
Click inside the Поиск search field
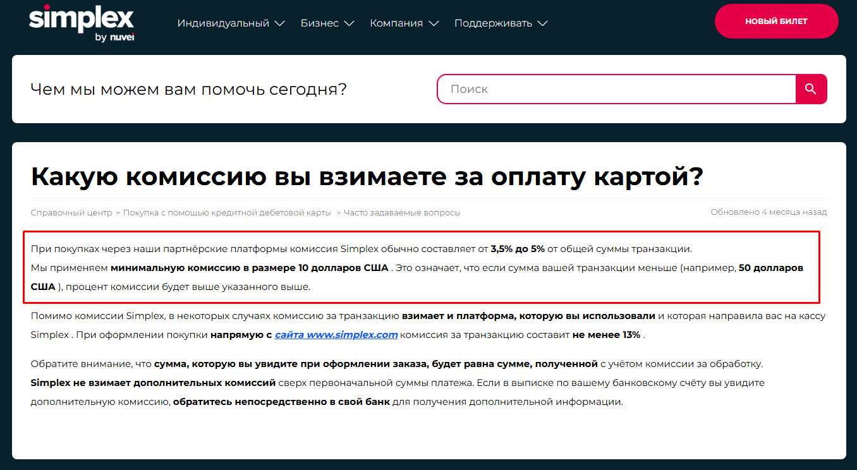point(569,88)
